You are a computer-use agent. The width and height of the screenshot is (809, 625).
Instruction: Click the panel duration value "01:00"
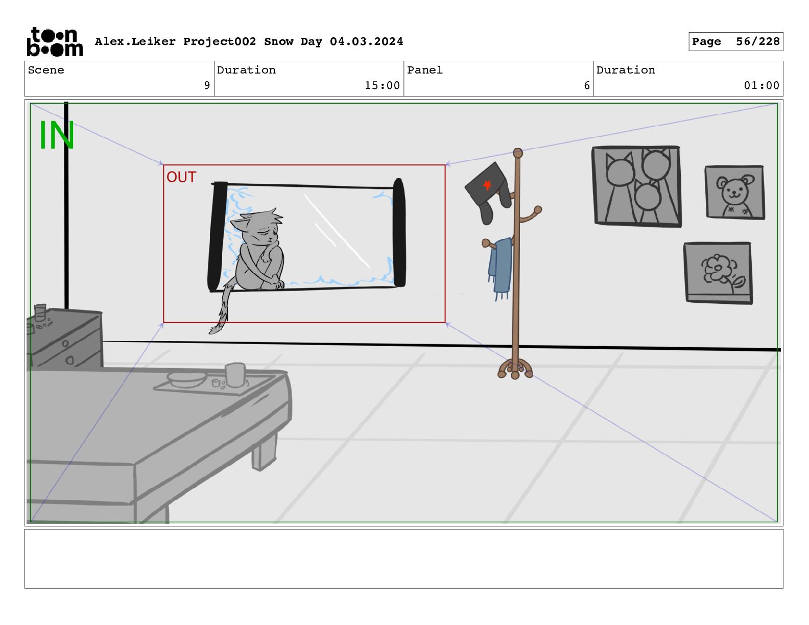[x=762, y=85]
